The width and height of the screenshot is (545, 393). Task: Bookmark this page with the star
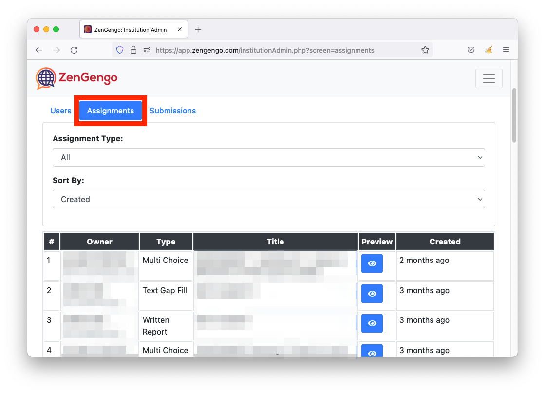tap(425, 50)
